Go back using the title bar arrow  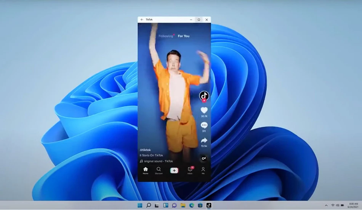(x=142, y=19)
